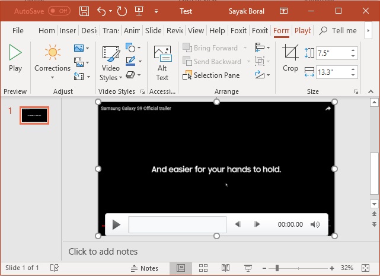The height and width of the screenshot is (276, 380).
Task: Mute the video volume speaker icon
Action: 315,224
